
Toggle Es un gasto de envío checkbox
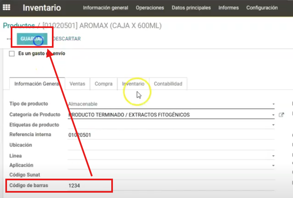pyautogui.click(x=12, y=54)
